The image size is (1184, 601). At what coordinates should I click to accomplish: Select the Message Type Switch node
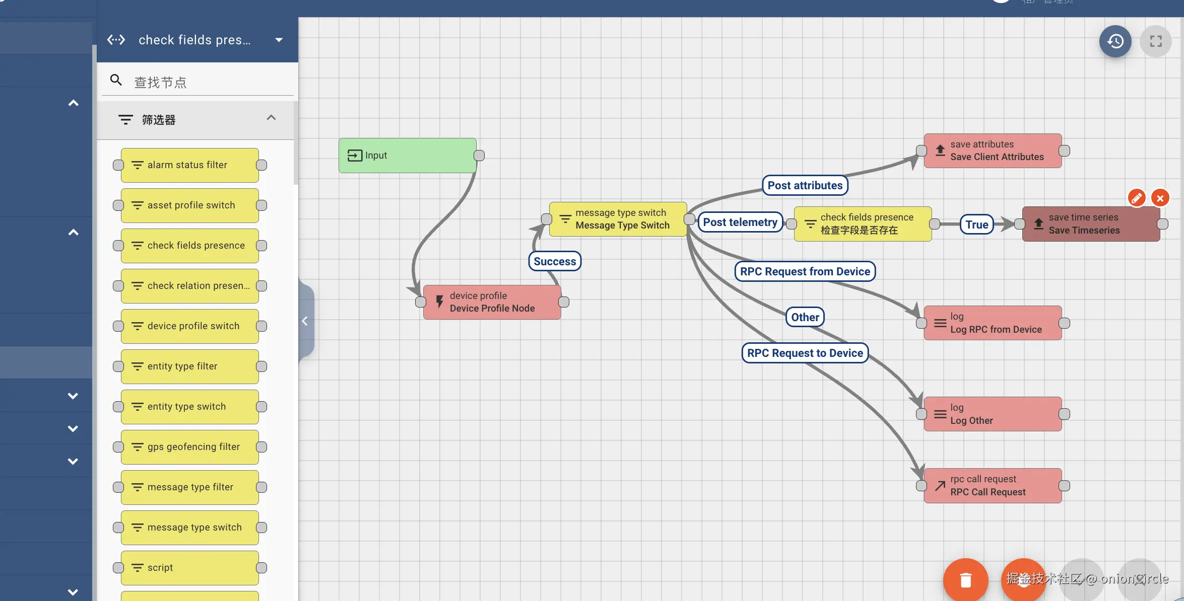pos(618,219)
